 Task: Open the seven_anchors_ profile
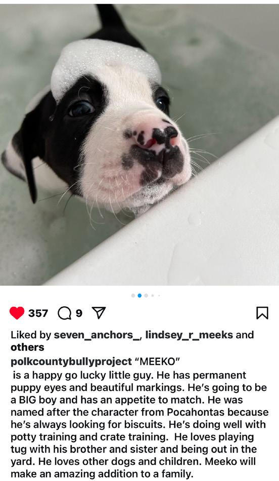coord(97,335)
